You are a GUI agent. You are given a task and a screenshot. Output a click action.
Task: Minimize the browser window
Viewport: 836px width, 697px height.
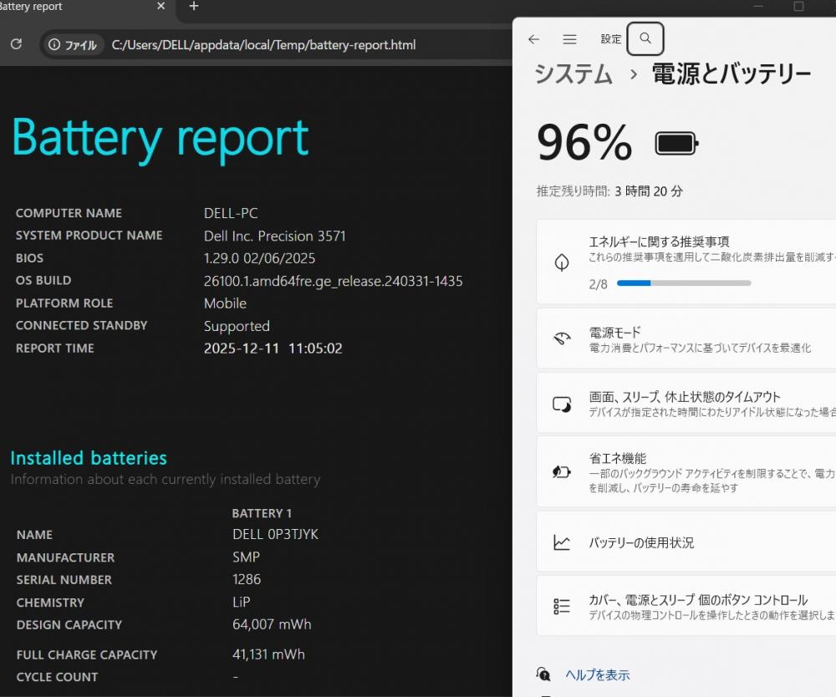click(x=758, y=7)
